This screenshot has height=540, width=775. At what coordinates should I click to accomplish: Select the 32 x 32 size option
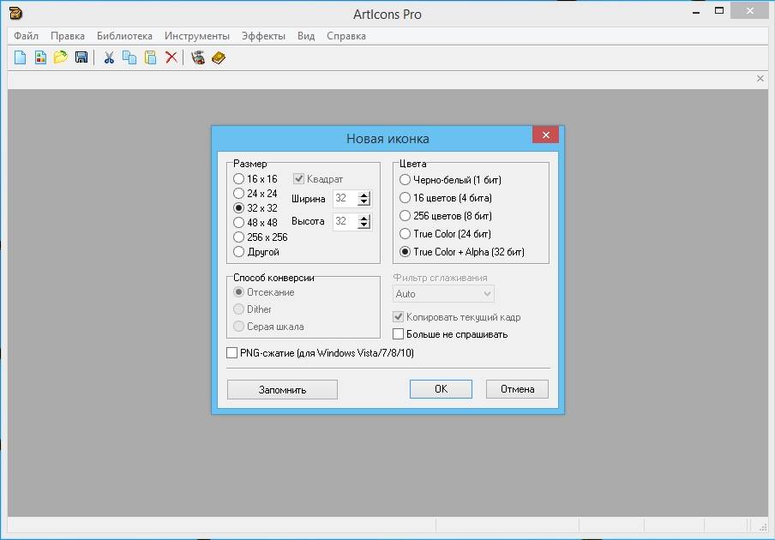tap(255, 208)
